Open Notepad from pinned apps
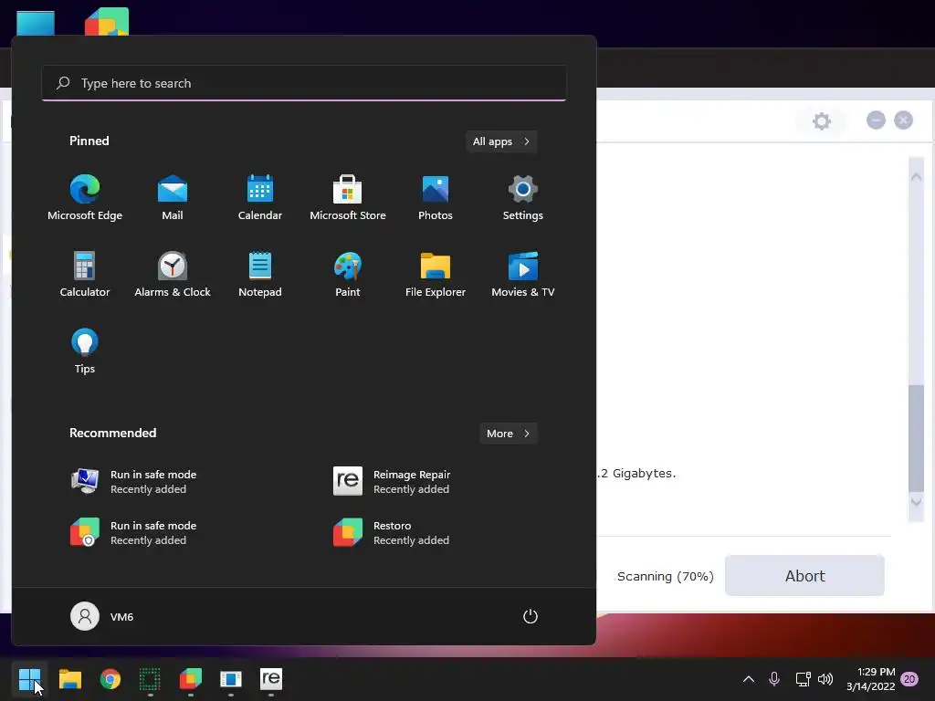This screenshot has width=935, height=701. click(x=260, y=274)
